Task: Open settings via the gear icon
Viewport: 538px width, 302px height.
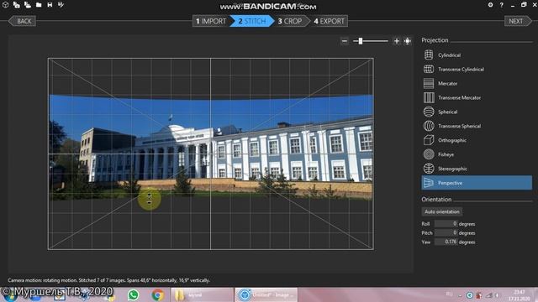Action: pyautogui.click(x=490, y=5)
